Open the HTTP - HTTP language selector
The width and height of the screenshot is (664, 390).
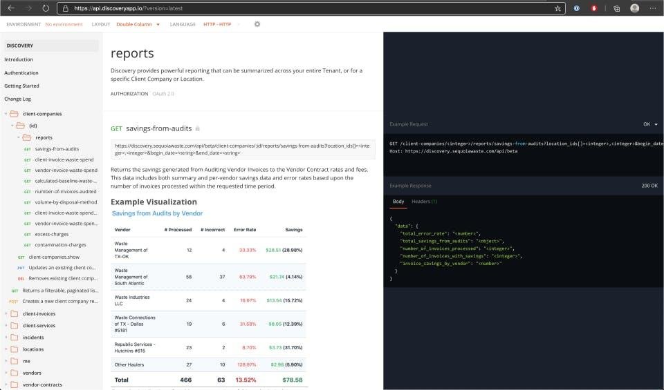tap(217, 25)
